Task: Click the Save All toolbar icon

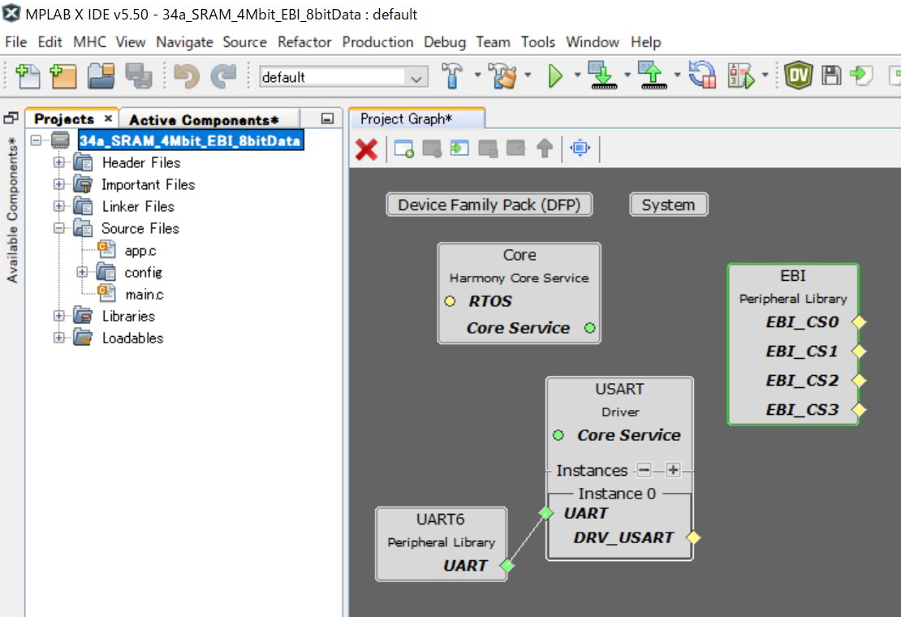Action: tap(139, 76)
